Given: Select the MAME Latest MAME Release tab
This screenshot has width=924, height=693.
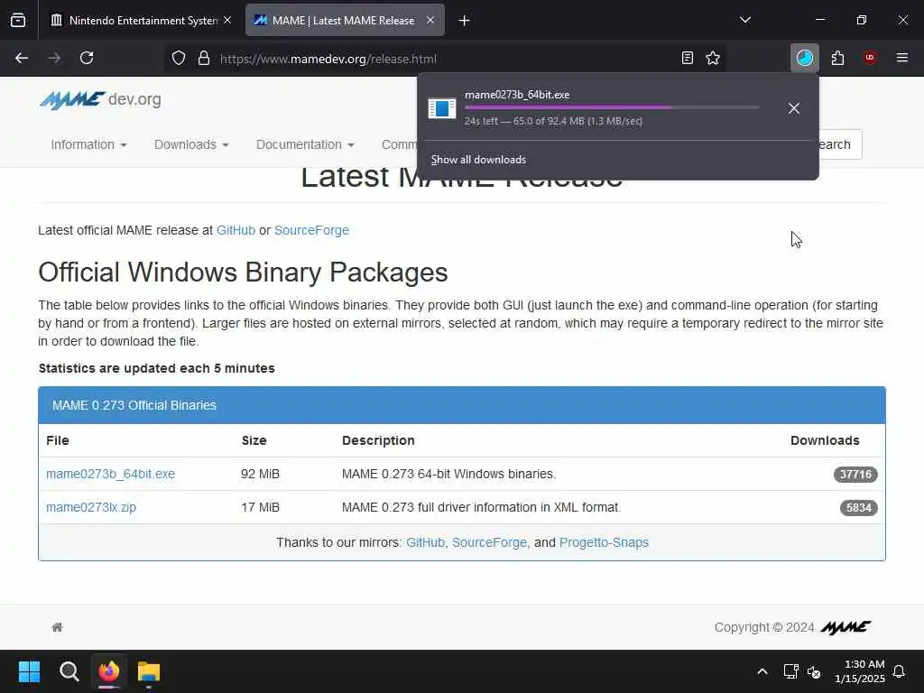Looking at the screenshot, I should pos(345,21).
